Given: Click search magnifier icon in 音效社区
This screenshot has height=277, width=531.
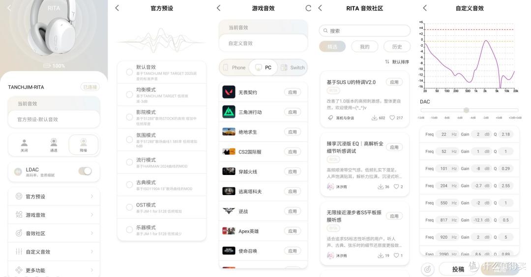Looking at the screenshot, I should pyautogui.click(x=325, y=31).
